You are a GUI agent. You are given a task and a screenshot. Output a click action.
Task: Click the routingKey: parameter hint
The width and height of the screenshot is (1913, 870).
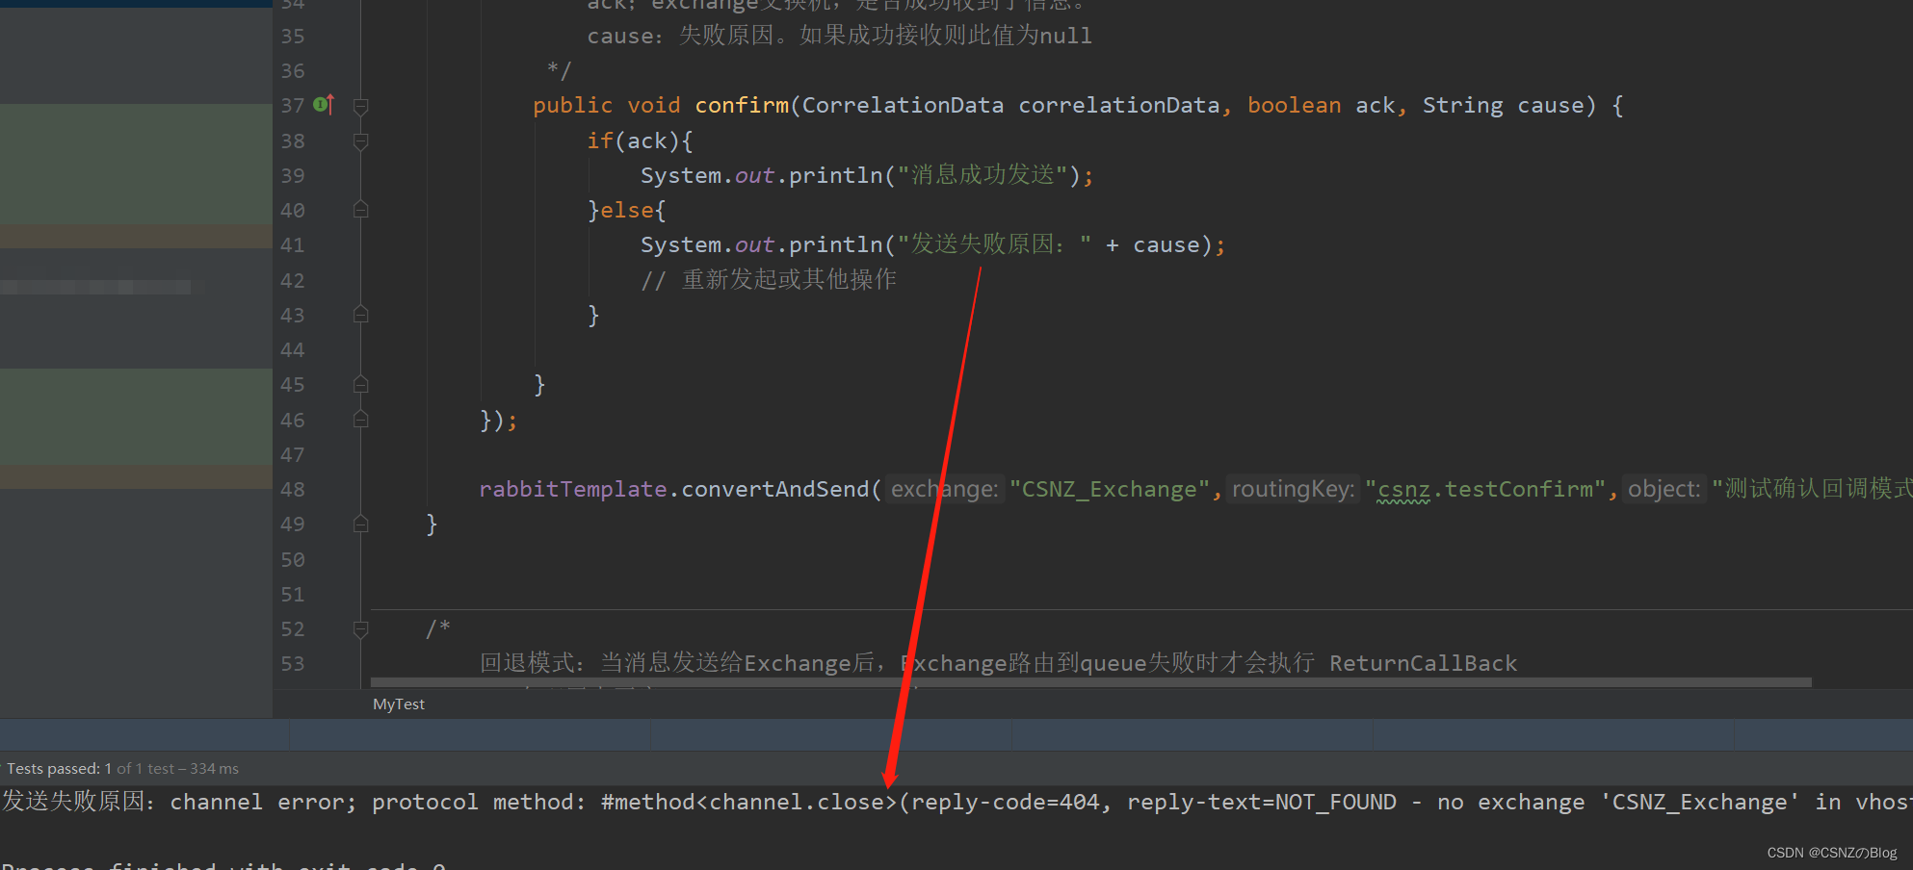[1293, 490]
